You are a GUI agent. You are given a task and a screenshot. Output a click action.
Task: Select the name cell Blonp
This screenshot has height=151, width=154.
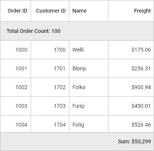[x=88, y=68]
